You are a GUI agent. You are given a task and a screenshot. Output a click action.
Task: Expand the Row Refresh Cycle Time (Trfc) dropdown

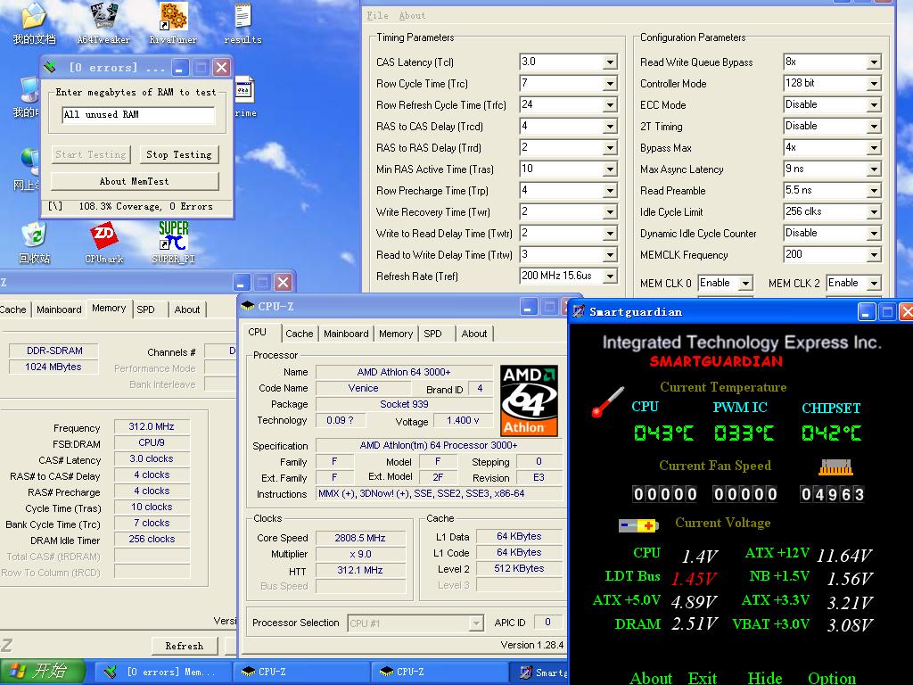pos(610,105)
